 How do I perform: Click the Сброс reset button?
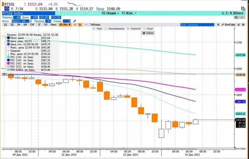point(148,33)
